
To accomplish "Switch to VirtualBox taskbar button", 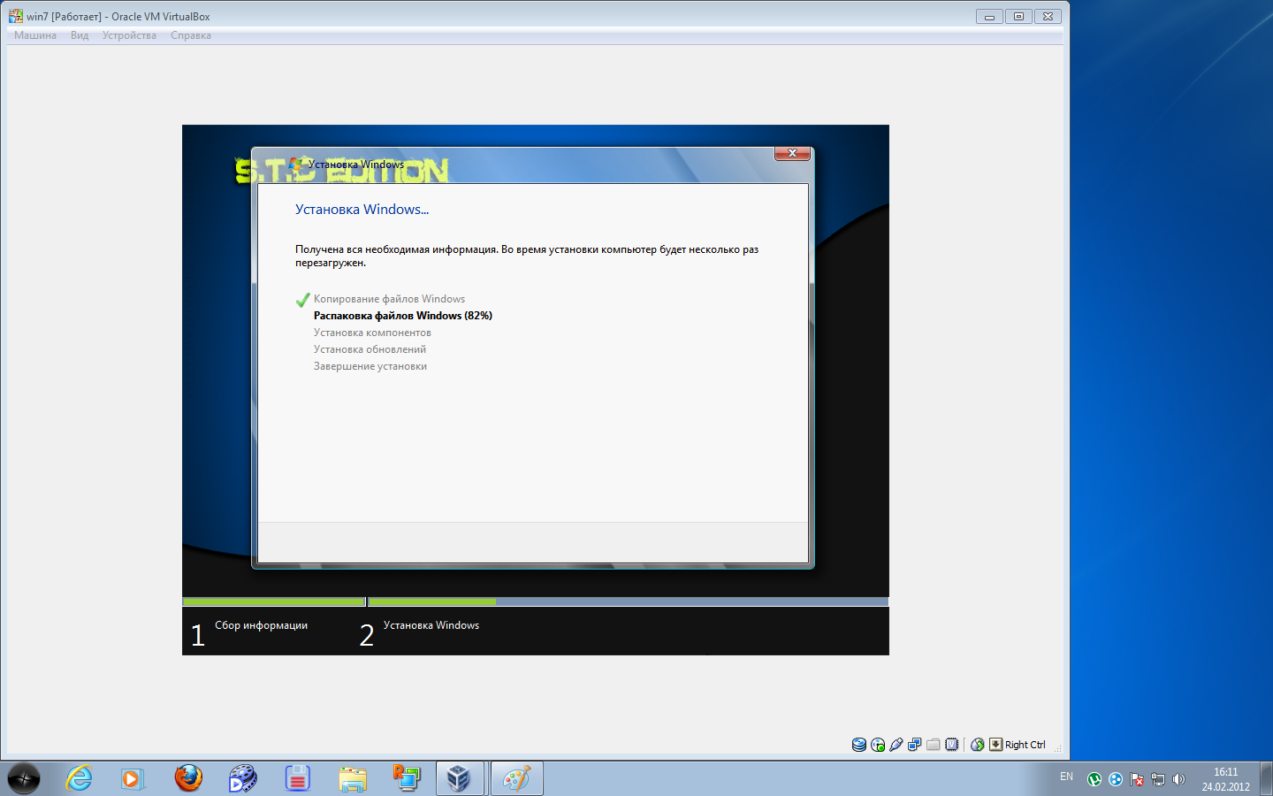I will pyautogui.click(x=461, y=778).
